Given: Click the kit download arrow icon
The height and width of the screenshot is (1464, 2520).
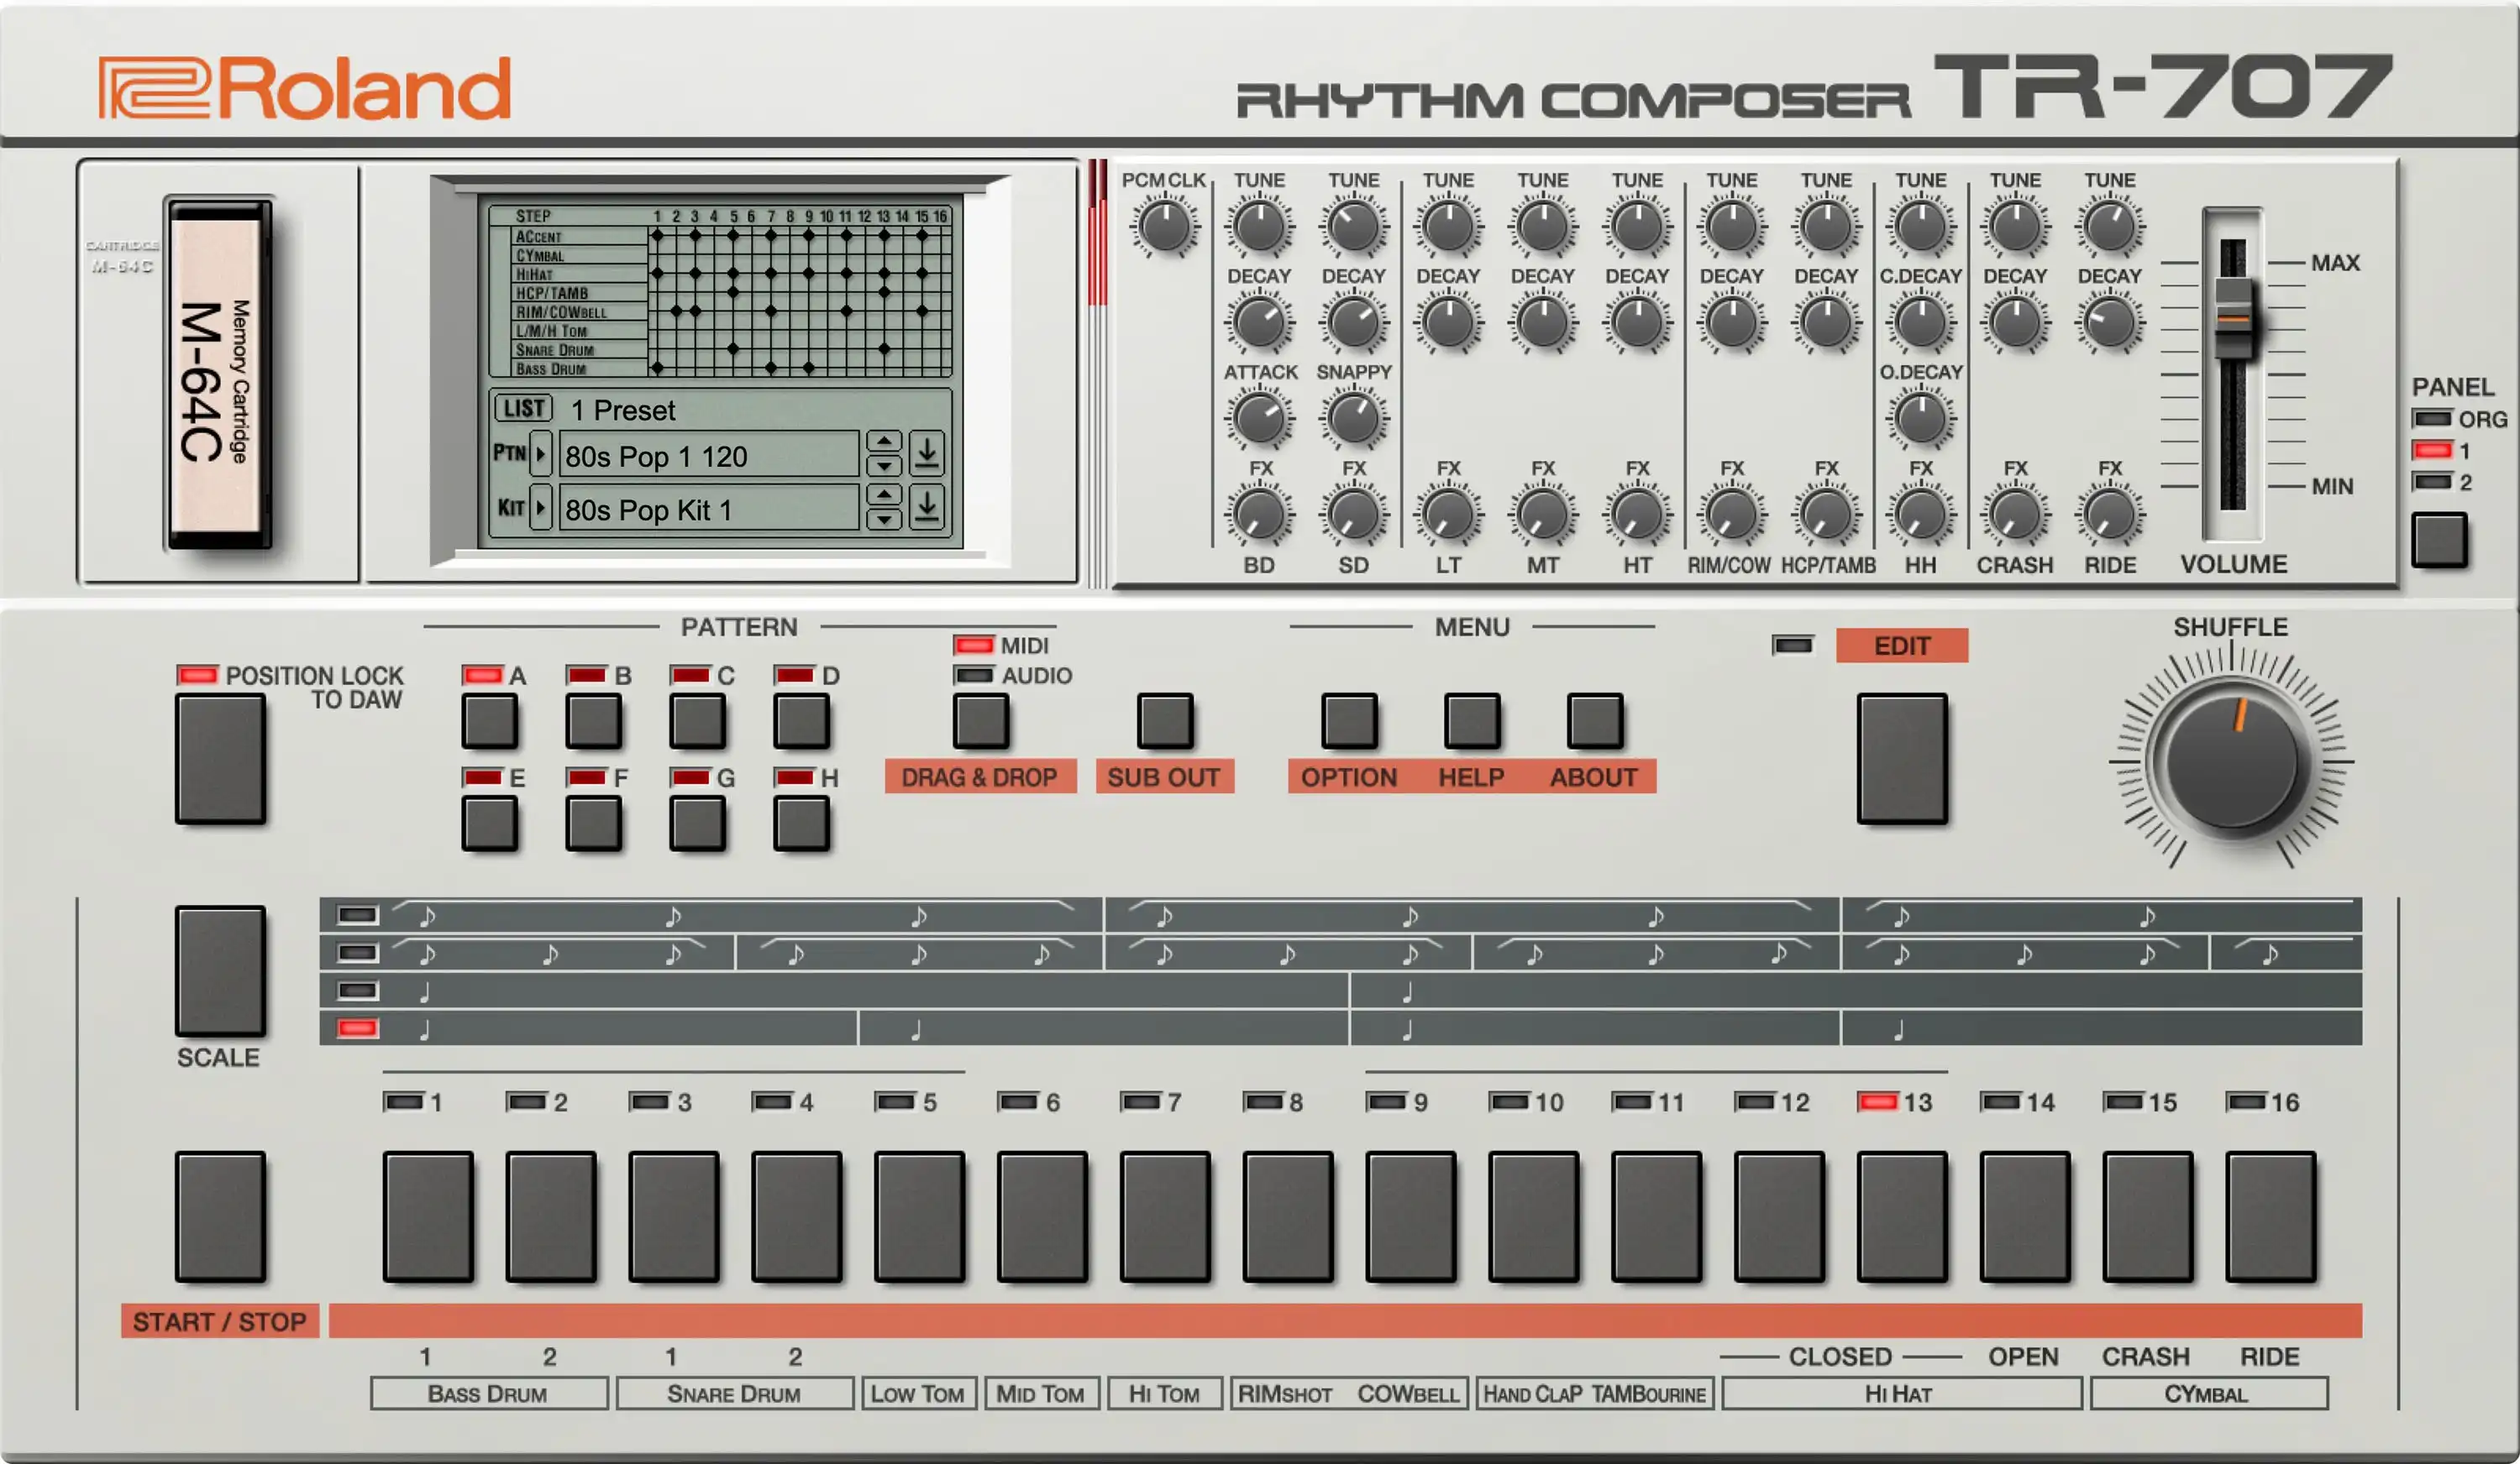Looking at the screenshot, I should point(927,508).
